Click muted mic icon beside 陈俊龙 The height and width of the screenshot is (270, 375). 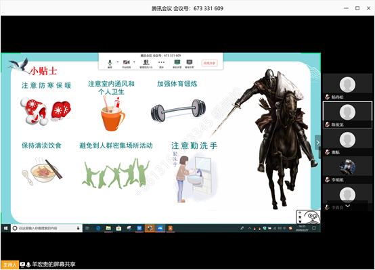[x=327, y=125]
